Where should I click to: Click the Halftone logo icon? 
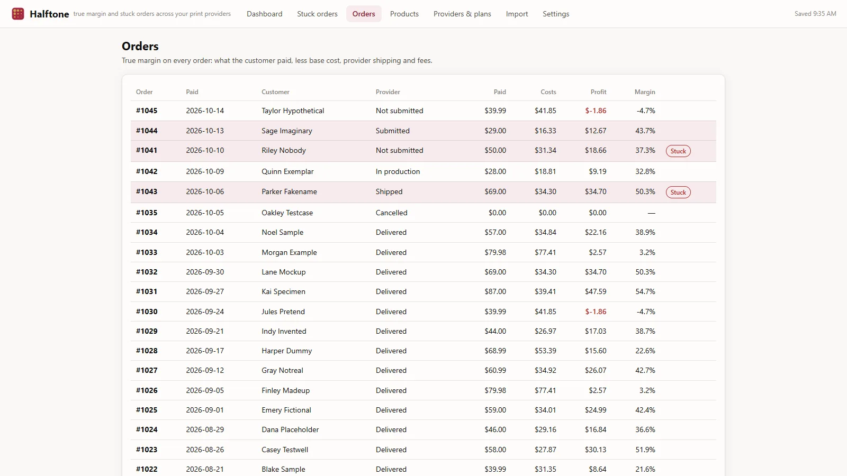[x=18, y=14]
